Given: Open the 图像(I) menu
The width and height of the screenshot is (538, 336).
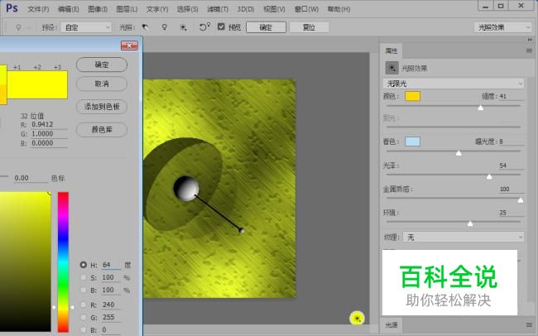Looking at the screenshot, I should (x=98, y=9).
